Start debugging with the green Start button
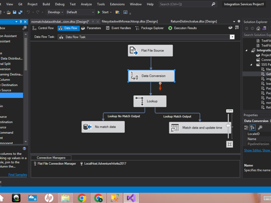Screen dimensions: 271x203 [x=104, y=12]
